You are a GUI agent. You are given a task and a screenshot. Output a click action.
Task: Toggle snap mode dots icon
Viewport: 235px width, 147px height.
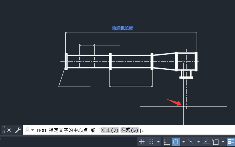point(151,142)
